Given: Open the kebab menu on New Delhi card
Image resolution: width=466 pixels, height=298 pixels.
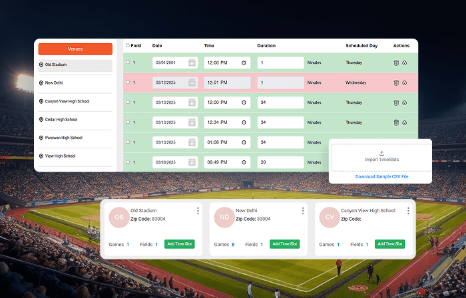Looking at the screenshot, I should [x=303, y=211].
